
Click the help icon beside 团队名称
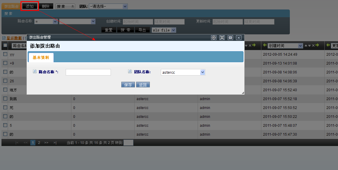pyautogui.click(x=130, y=71)
